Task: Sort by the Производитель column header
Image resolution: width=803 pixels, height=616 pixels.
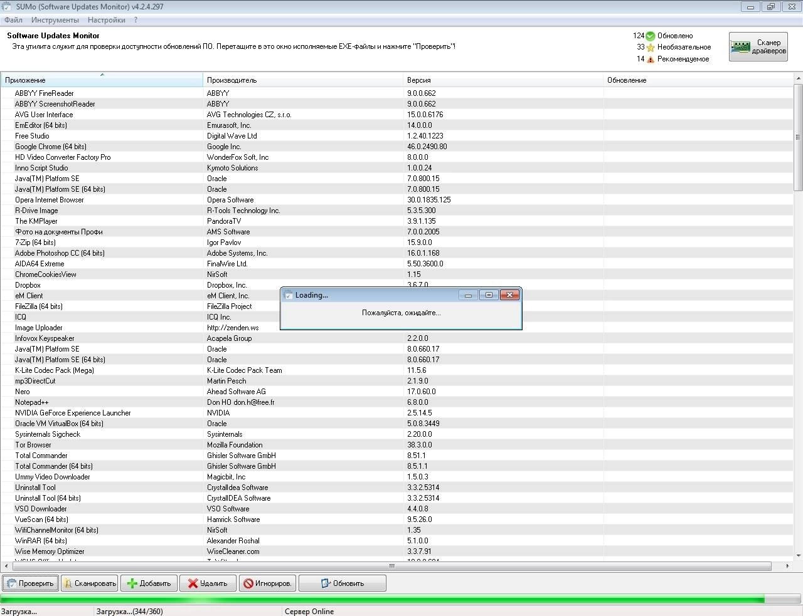Action: pos(303,80)
